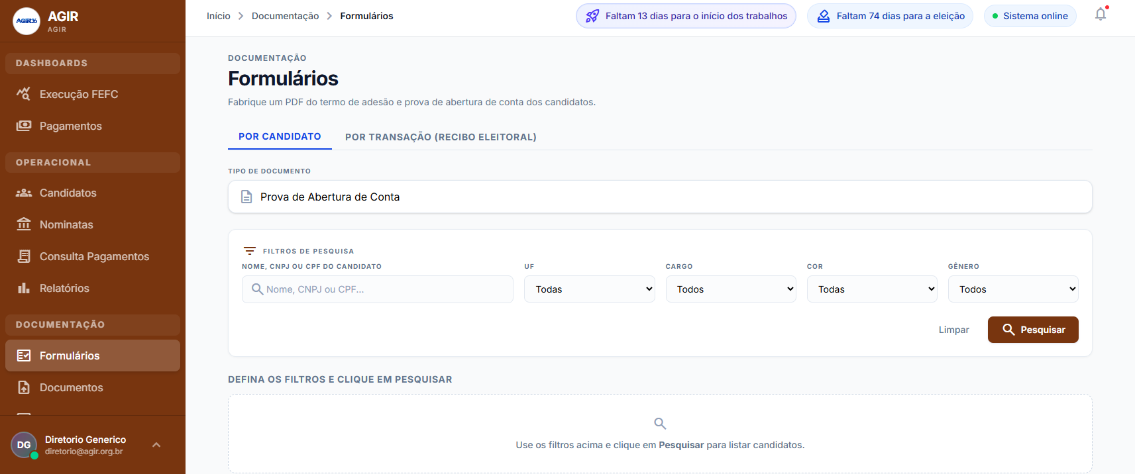The height and width of the screenshot is (474, 1135).
Task: Click the document icon in Tipo de Documento
Action: coord(246,197)
